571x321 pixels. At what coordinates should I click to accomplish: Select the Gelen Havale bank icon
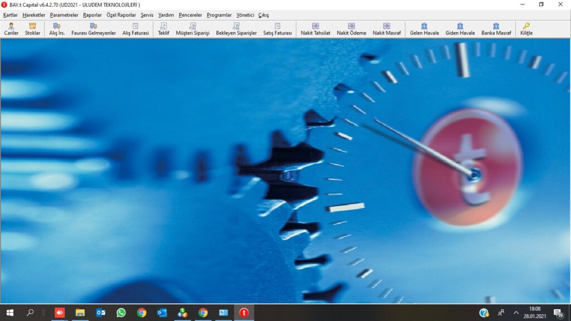point(424,29)
